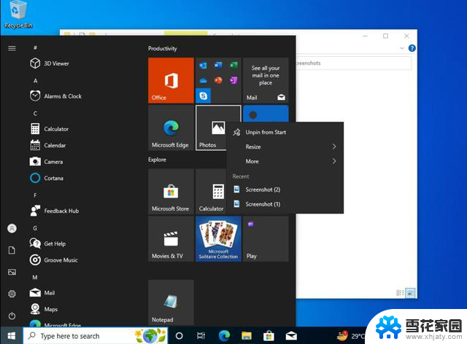This screenshot has height=344, width=467.
Task: Open the Notepad tile
Action: (x=171, y=302)
